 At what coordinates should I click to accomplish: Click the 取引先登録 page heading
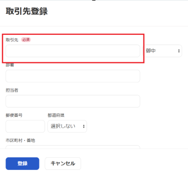27,11
